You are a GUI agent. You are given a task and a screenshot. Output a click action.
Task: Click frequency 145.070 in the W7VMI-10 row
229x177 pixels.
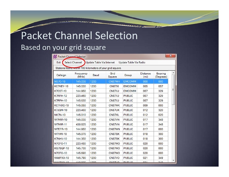(81, 134)
